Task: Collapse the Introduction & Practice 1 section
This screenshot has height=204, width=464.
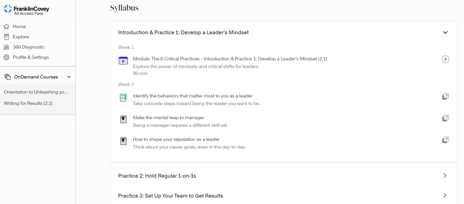Action: point(445,32)
